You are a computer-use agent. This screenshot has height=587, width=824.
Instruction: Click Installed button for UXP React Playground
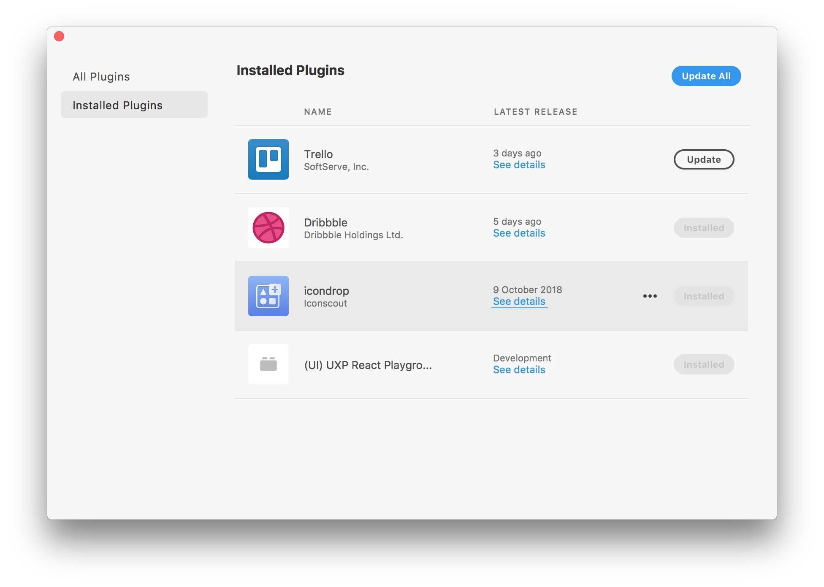(x=704, y=364)
